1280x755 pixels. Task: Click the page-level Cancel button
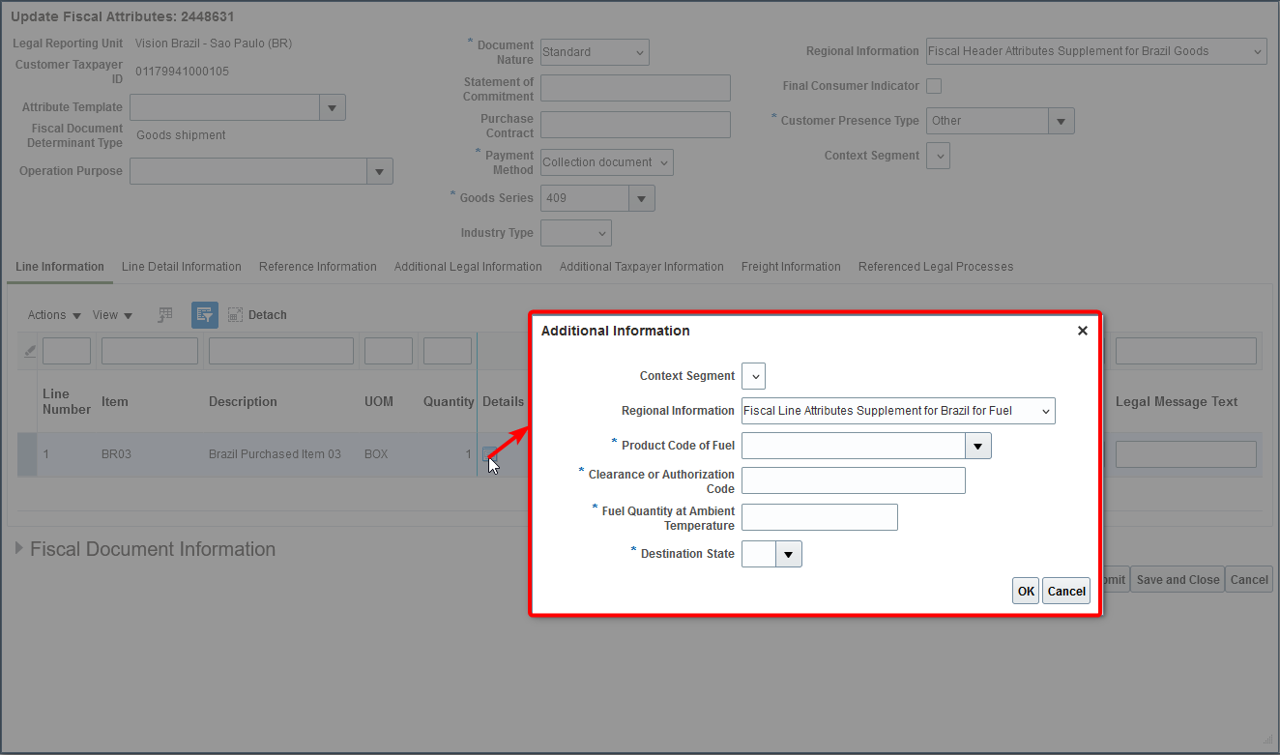click(x=1249, y=580)
